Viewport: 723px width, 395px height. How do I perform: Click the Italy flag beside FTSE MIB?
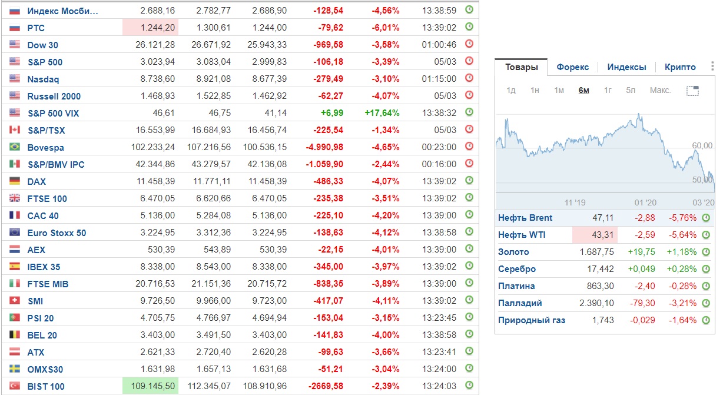pos(15,284)
